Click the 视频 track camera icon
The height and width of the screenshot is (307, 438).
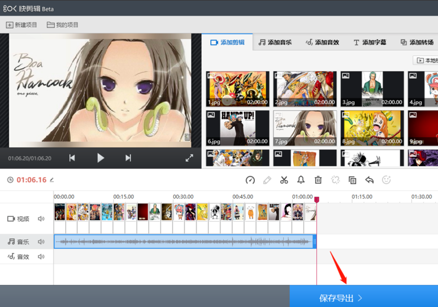[11, 219]
